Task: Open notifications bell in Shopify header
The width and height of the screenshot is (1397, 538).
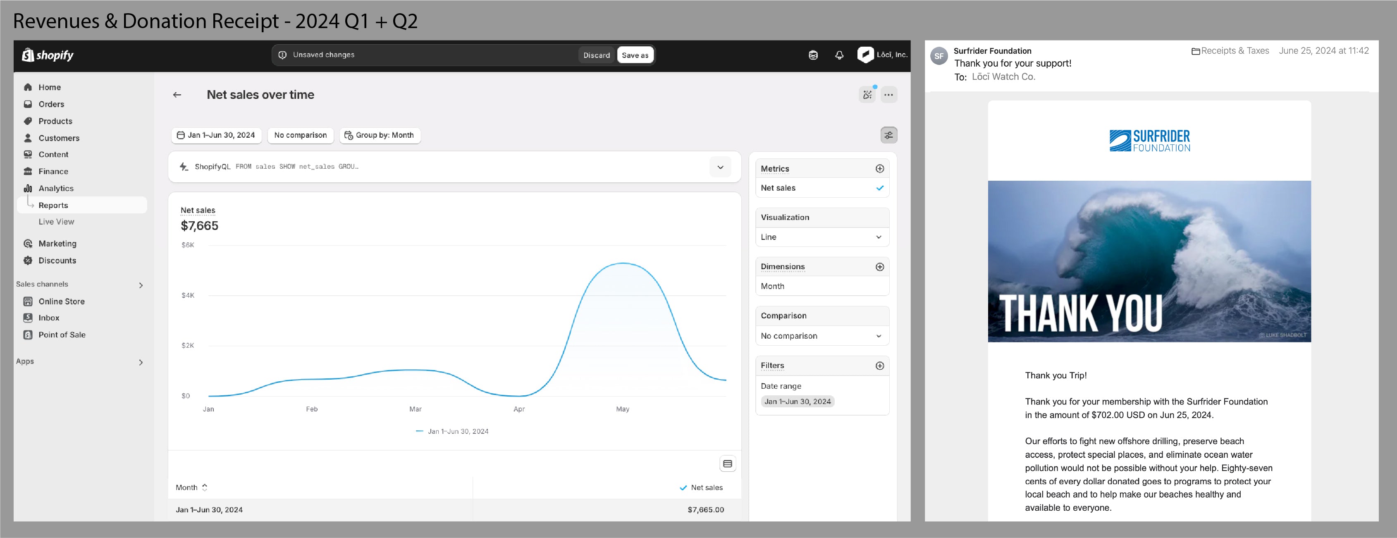Action: (x=839, y=55)
